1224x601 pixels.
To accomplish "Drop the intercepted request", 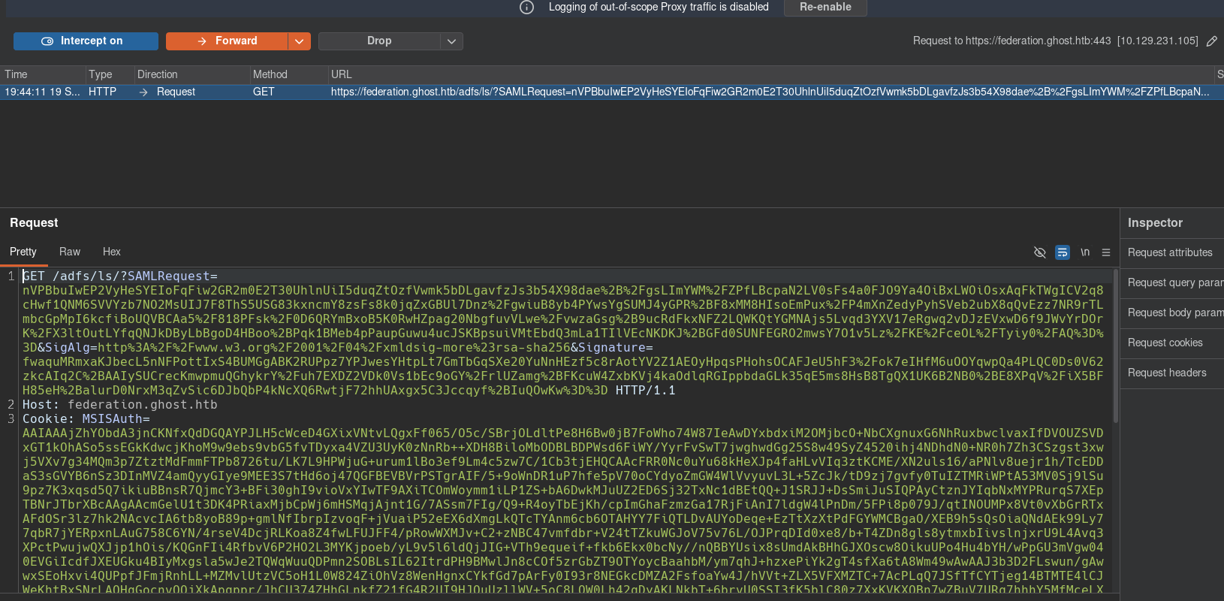I will click(379, 41).
